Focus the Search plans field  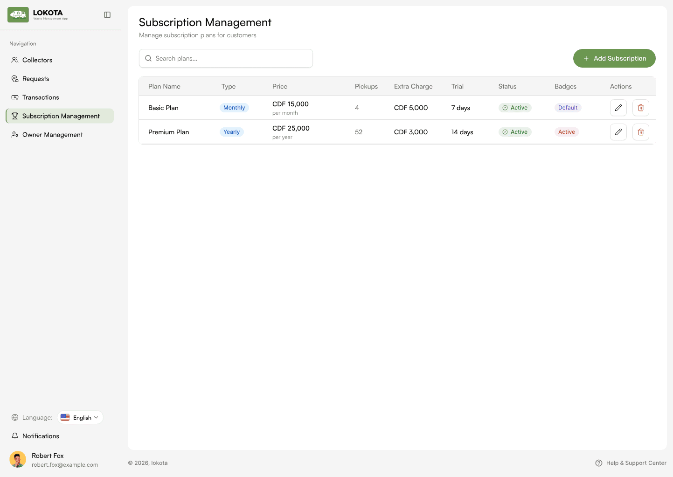click(x=226, y=58)
